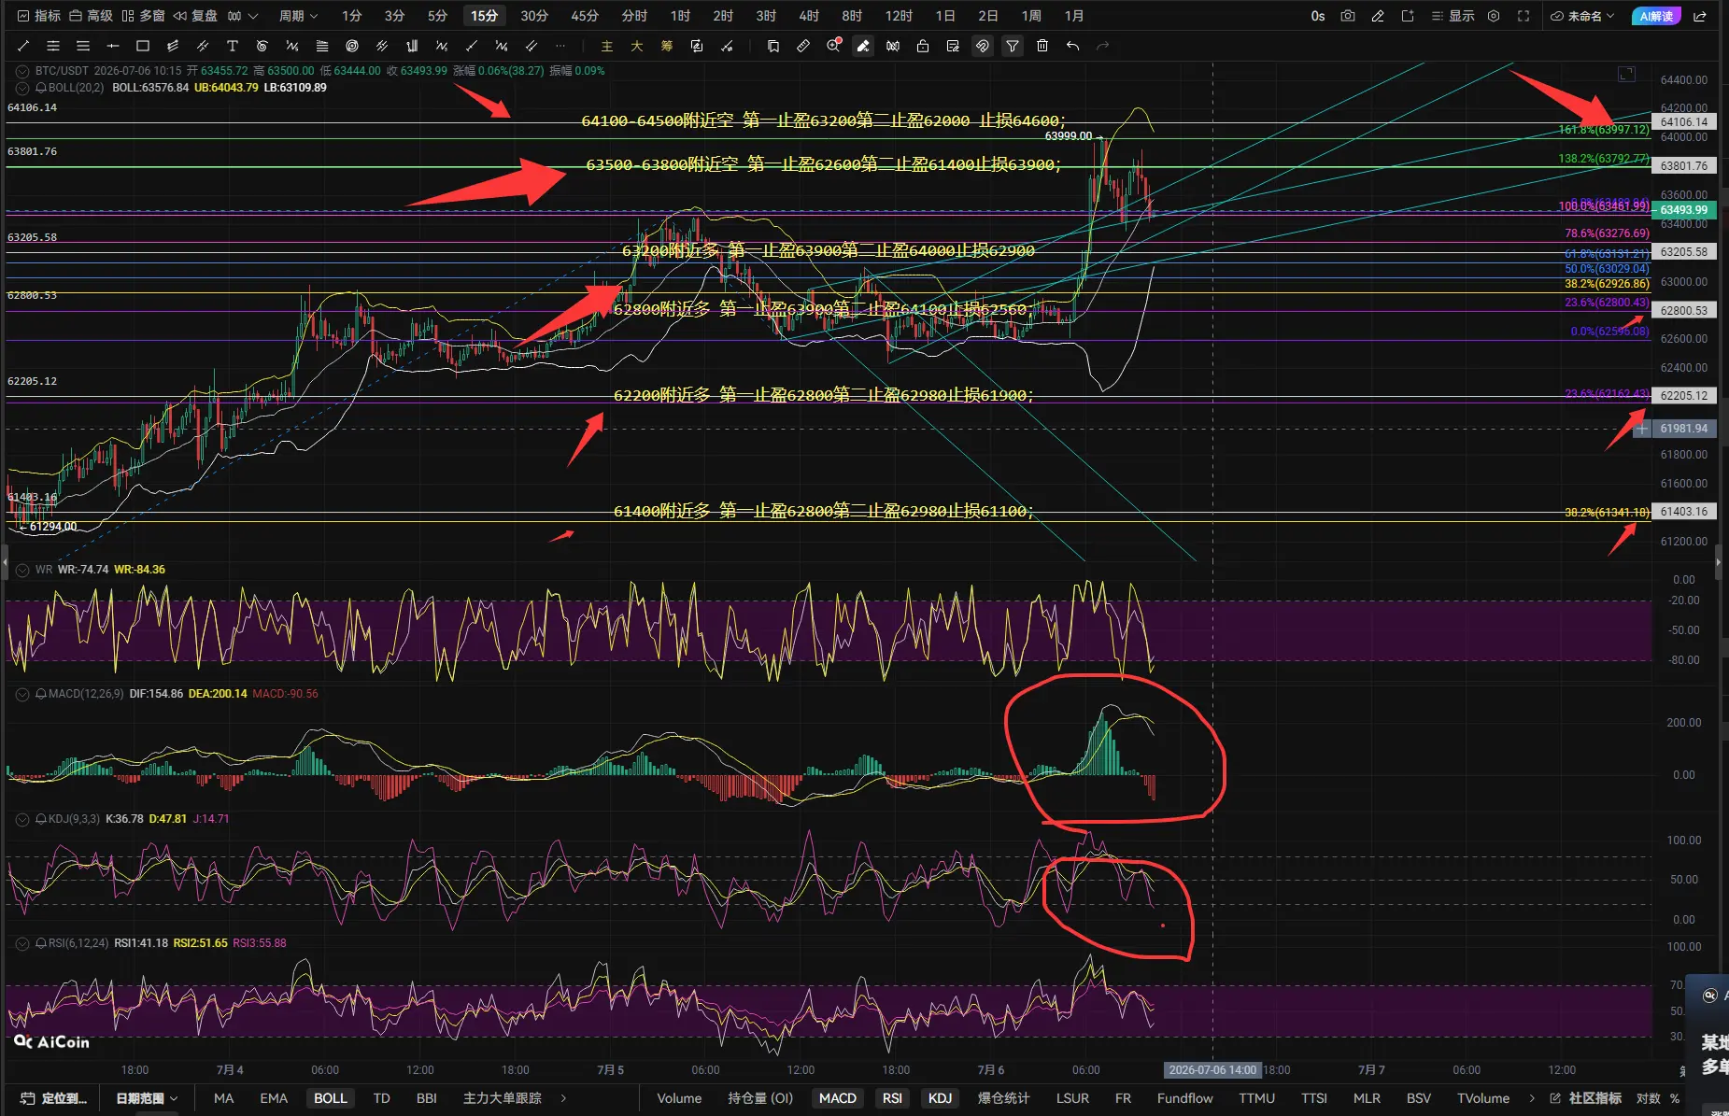1729x1116 pixels.
Task: Select the rectangle drawing tool
Action: 143,46
